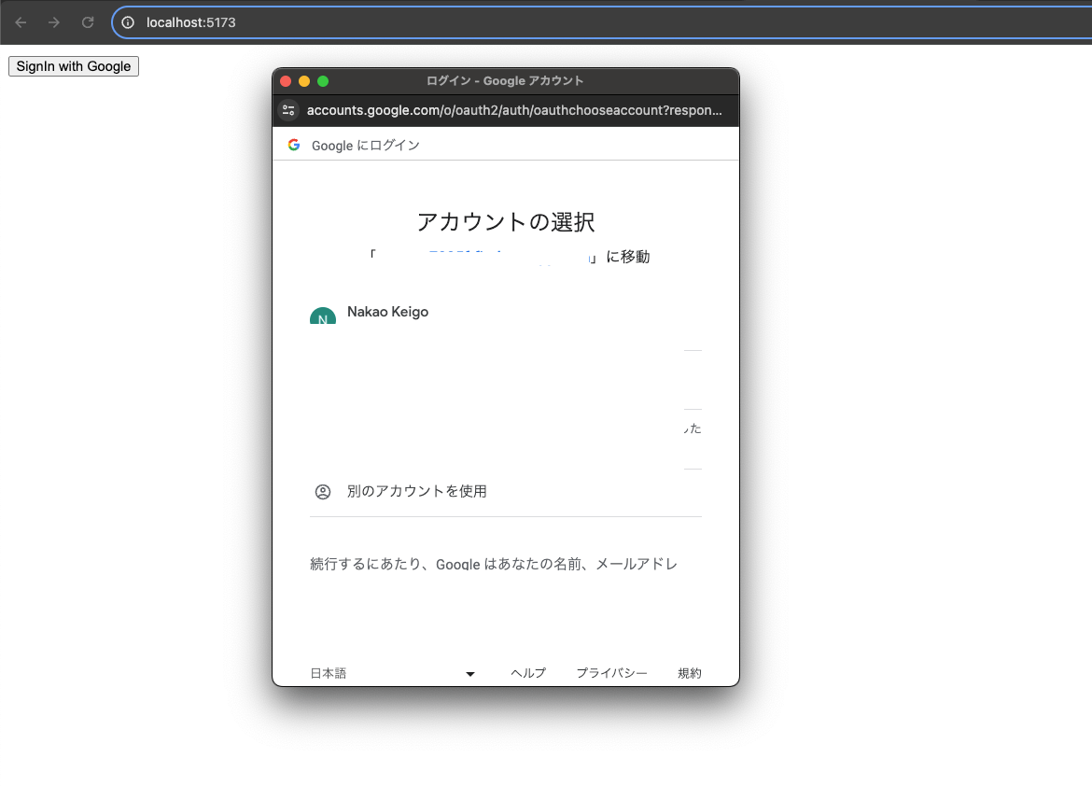Open the 日本語 language dropdown
The height and width of the screenshot is (786, 1092).
pos(393,673)
